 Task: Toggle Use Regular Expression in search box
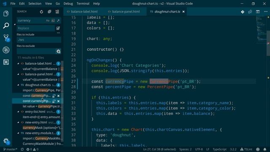click(58, 21)
